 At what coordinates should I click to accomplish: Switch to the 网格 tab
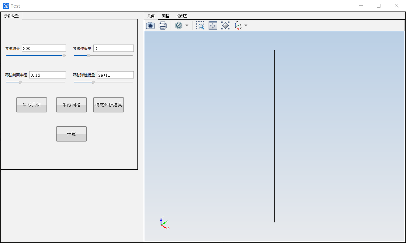[x=165, y=16]
